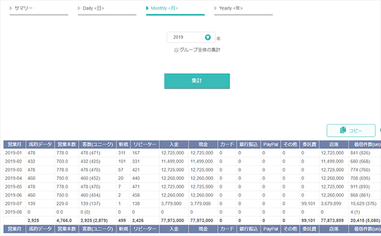Click the 2019-05 row label
This screenshot has height=236, width=381.
[x=13, y=186]
